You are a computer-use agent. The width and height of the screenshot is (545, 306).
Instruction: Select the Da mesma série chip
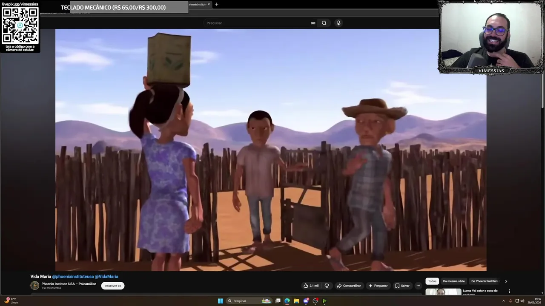tap(454, 281)
